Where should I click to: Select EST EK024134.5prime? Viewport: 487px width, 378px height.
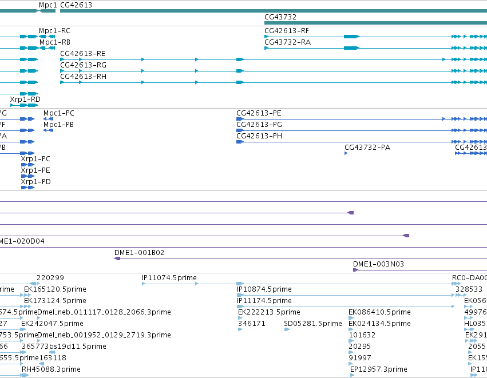coord(379,324)
